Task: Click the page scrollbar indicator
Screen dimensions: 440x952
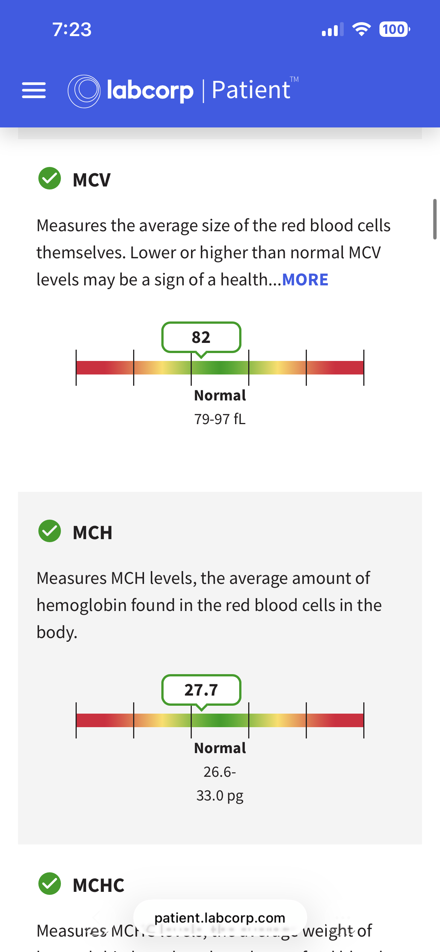Action: click(435, 219)
